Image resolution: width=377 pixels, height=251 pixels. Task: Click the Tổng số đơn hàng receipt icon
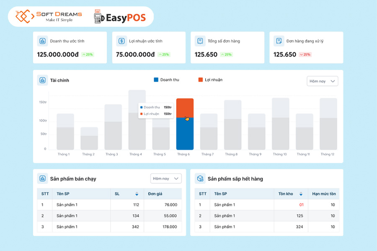pyautogui.click(x=200, y=41)
